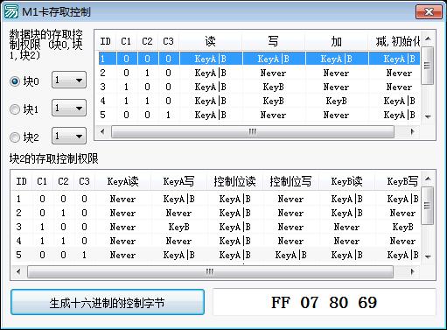This screenshot has width=447, height=330.
Task: Open the dropdown next to 块2
Action: click(x=69, y=136)
